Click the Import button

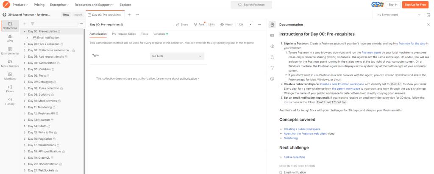pos(78,15)
